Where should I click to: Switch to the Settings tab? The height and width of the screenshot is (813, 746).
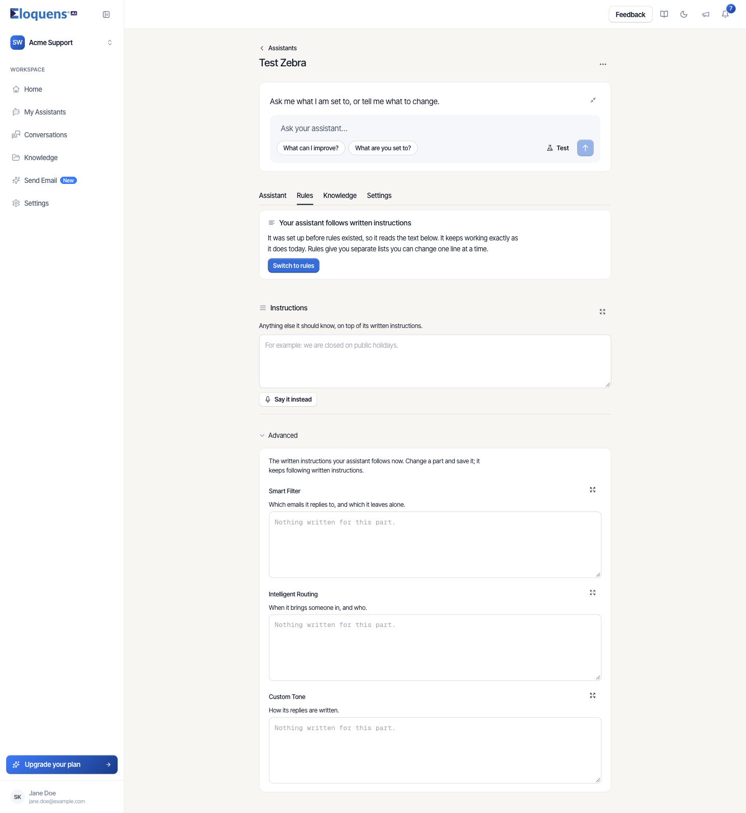tap(379, 195)
